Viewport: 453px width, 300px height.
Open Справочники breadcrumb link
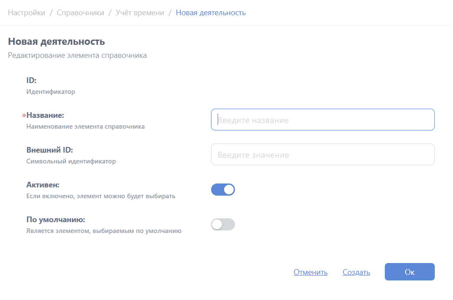[x=80, y=13]
